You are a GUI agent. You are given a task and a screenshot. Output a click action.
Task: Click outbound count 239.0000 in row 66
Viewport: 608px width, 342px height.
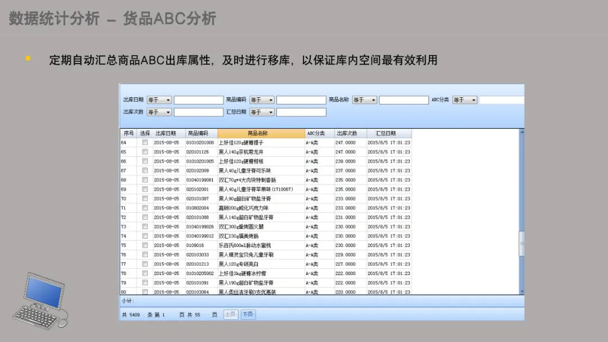tap(346, 161)
